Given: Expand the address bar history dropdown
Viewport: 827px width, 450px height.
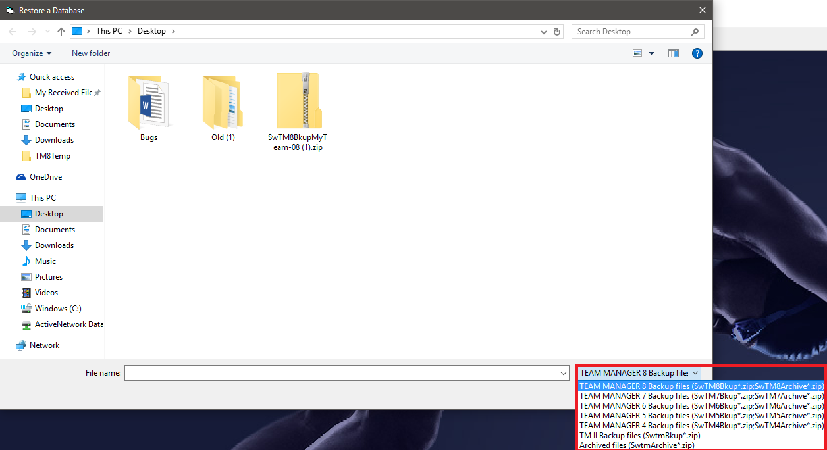Looking at the screenshot, I should [x=544, y=32].
